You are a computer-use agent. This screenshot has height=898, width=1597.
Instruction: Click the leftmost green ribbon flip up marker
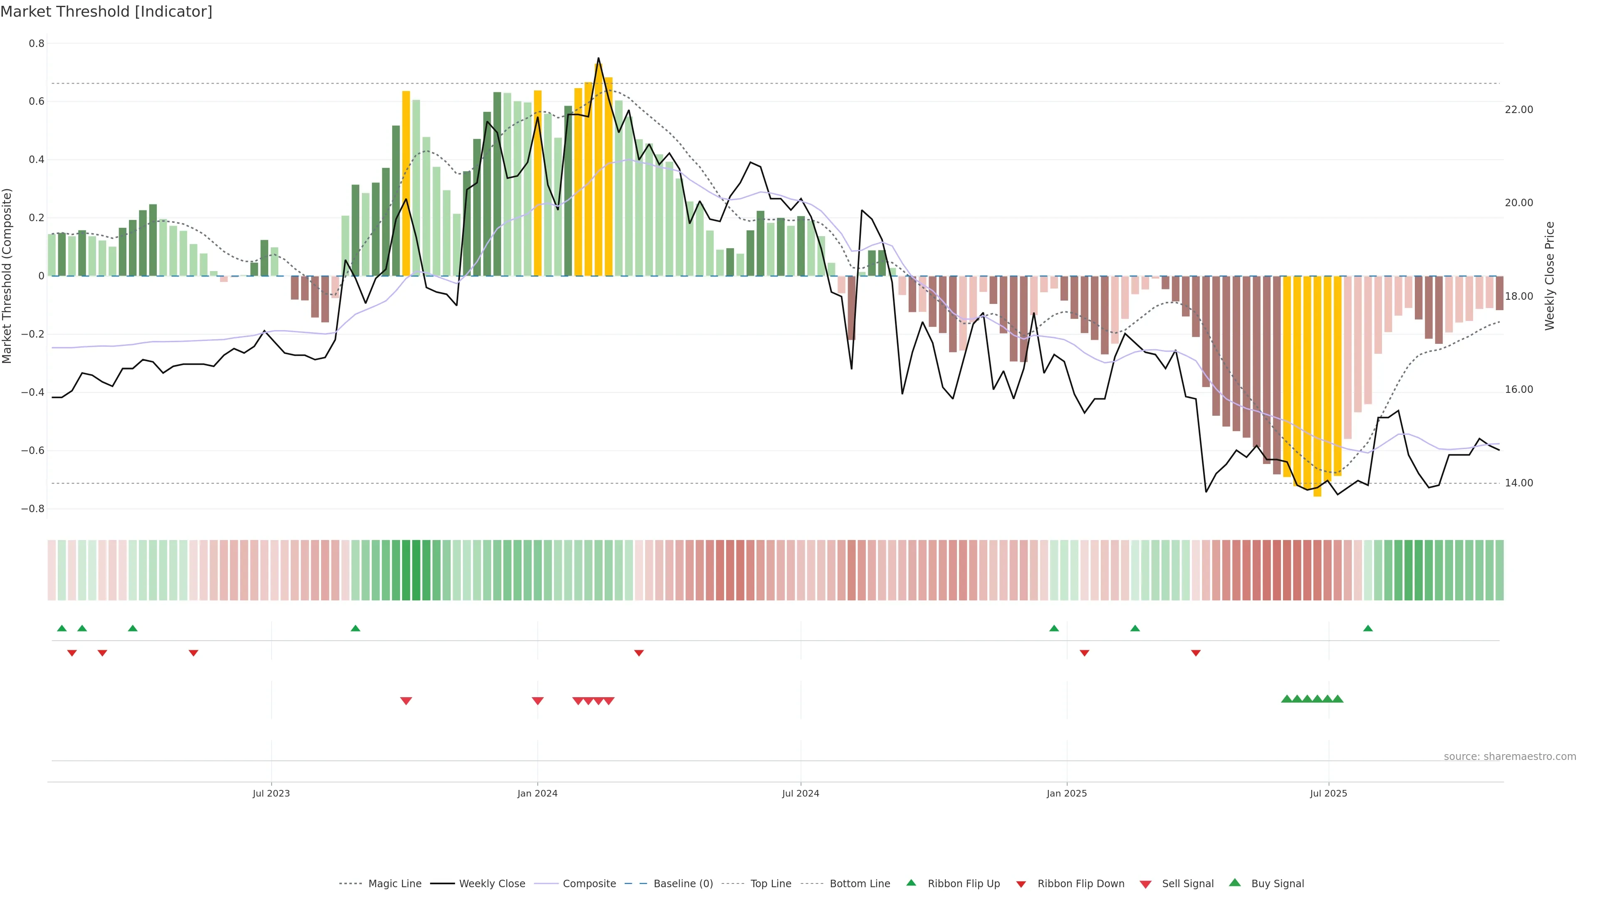coord(62,629)
